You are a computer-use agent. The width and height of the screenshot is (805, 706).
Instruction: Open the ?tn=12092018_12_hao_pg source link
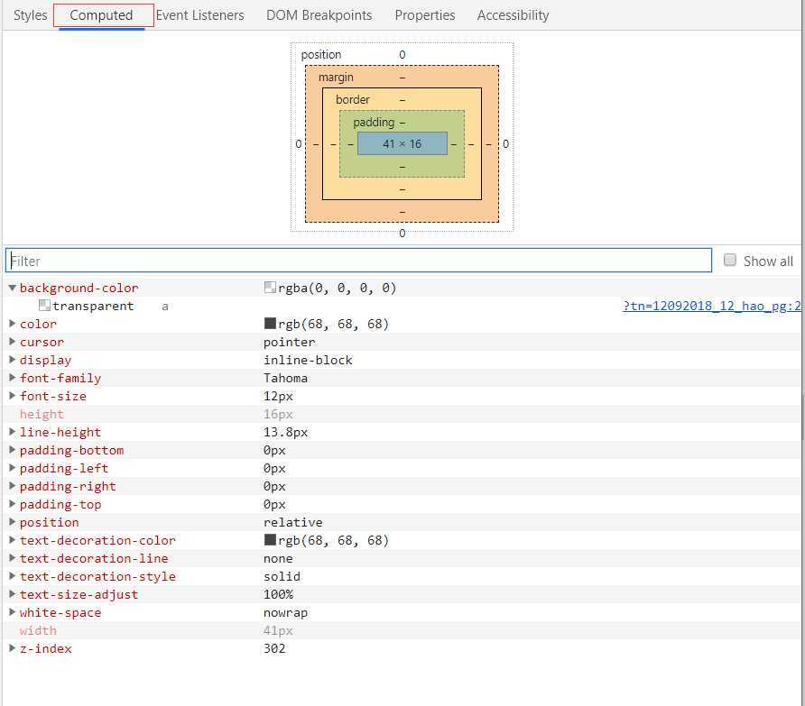click(x=711, y=306)
